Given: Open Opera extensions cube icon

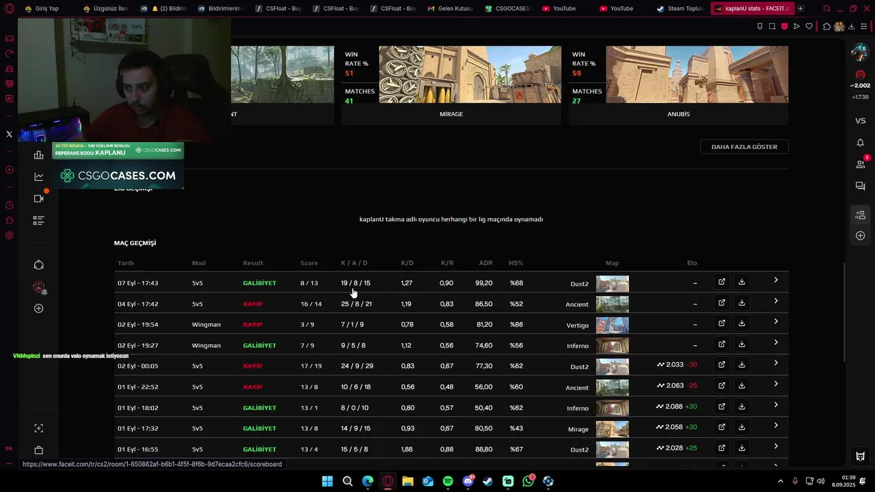Looking at the screenshot, I should 826,27.
